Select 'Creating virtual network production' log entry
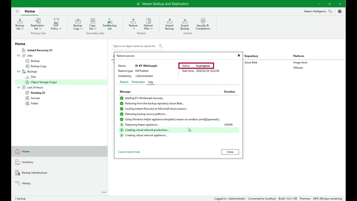This screenshot has width=357, height=201. (x=178, y=130)
